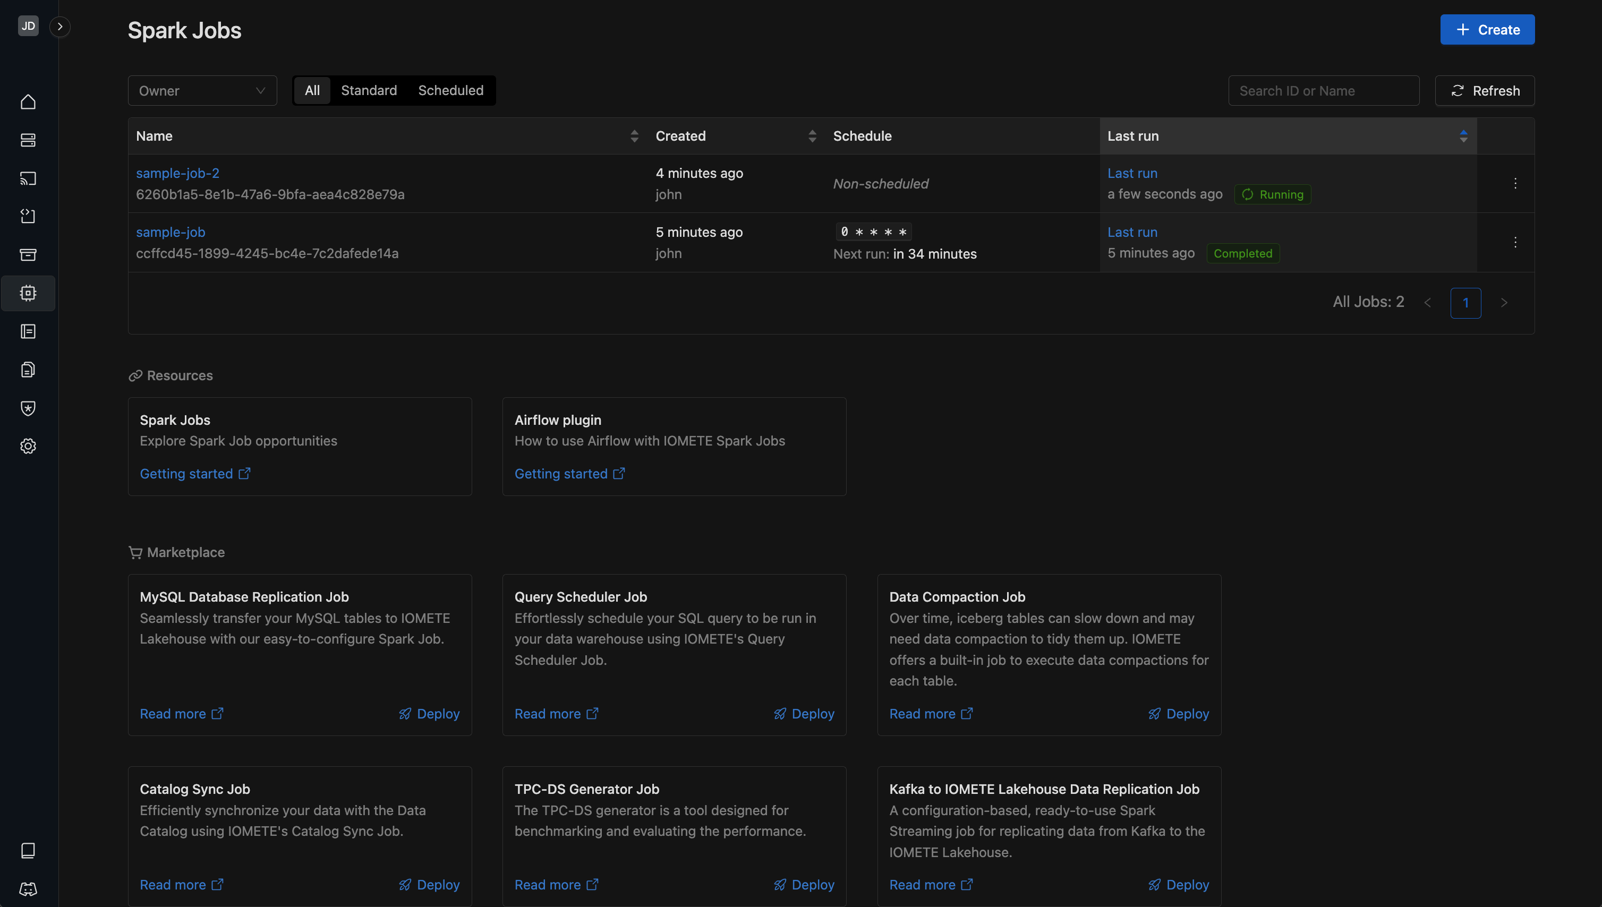Click the Running status badge
The image size is (1602, 907).
click(1272, 194)
